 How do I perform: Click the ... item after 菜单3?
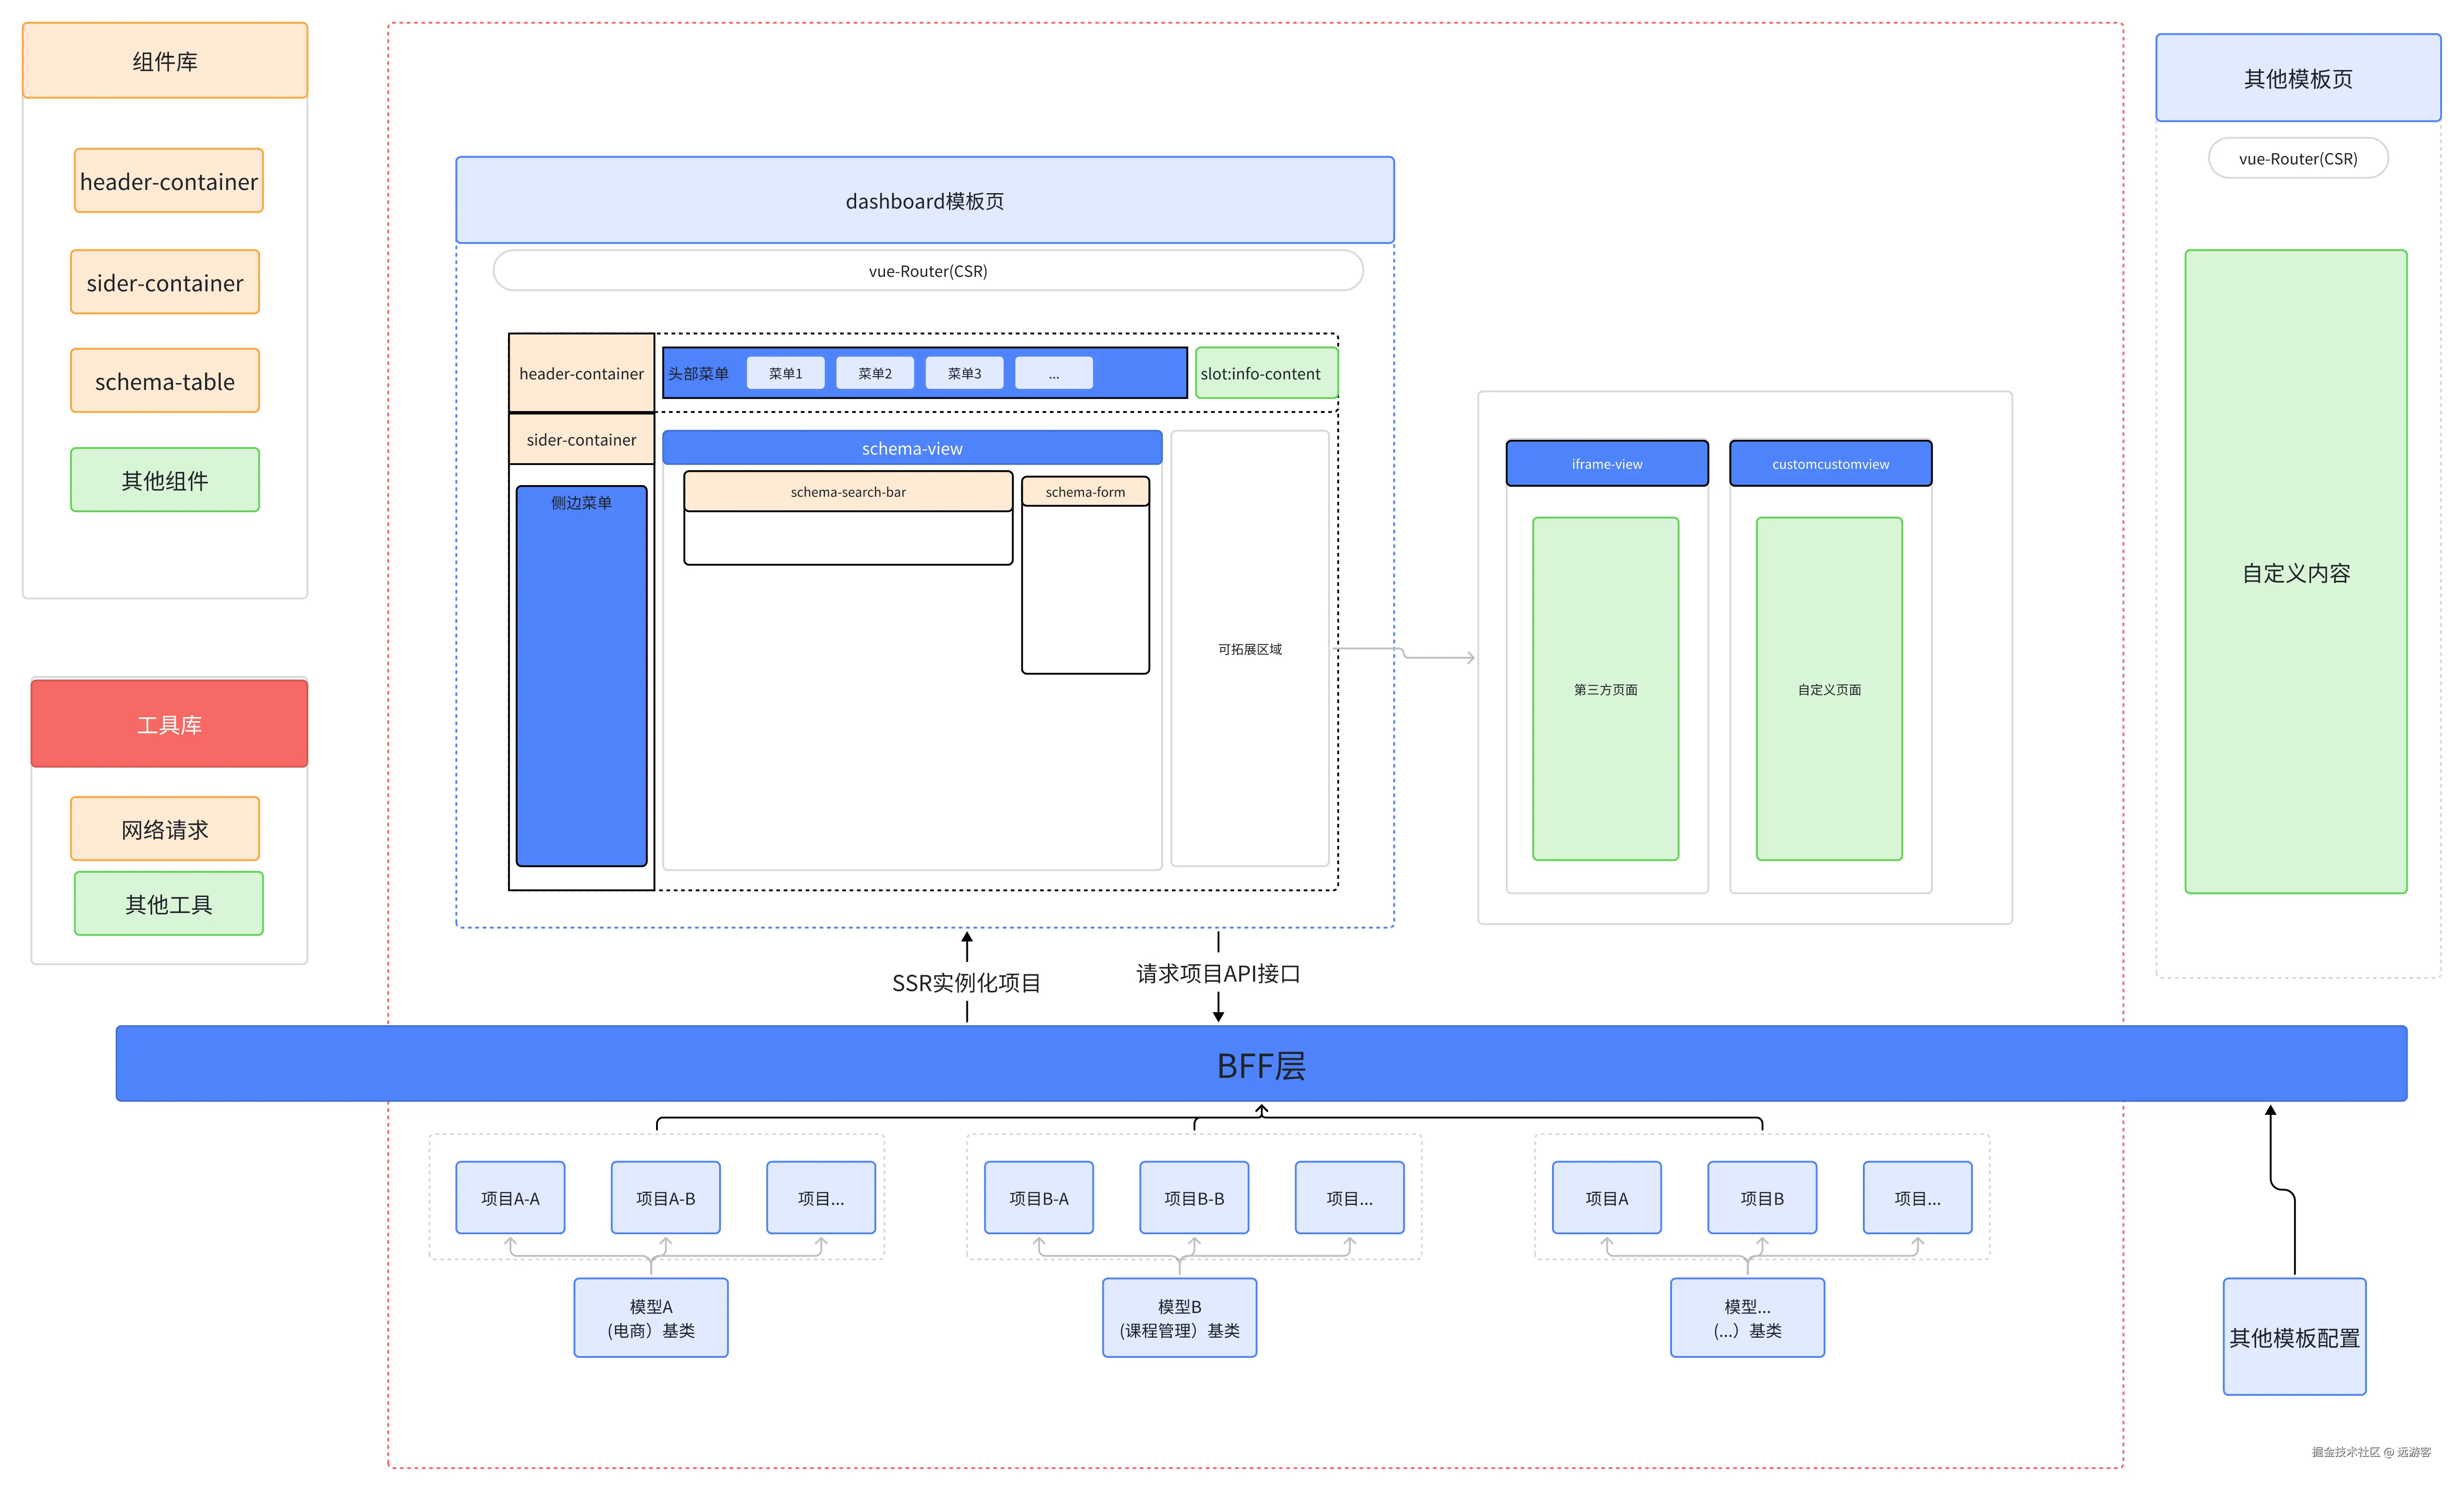(1054, 373)
